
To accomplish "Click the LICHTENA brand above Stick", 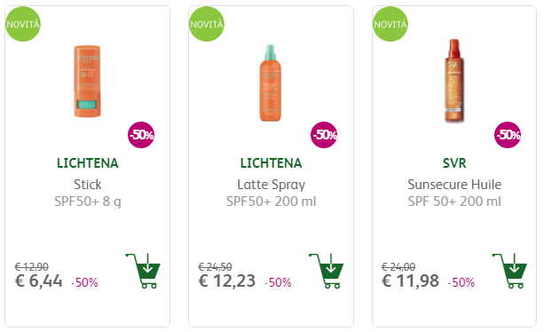I will 88,163.
